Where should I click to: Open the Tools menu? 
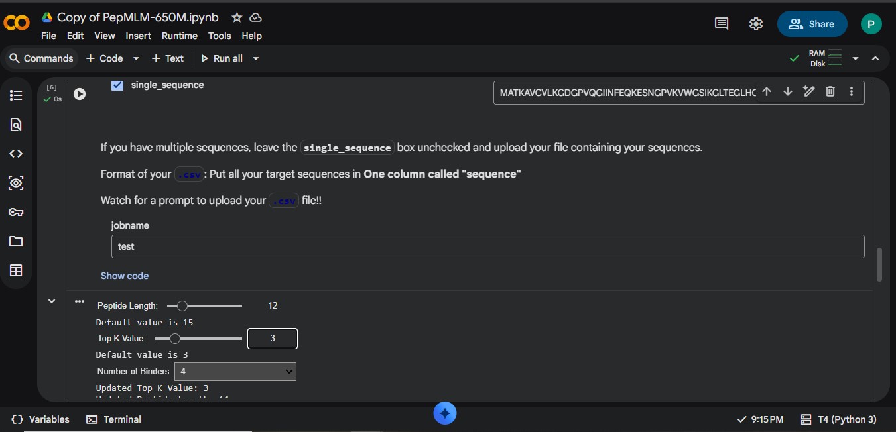pyautogui.click(x=220, y=36)
